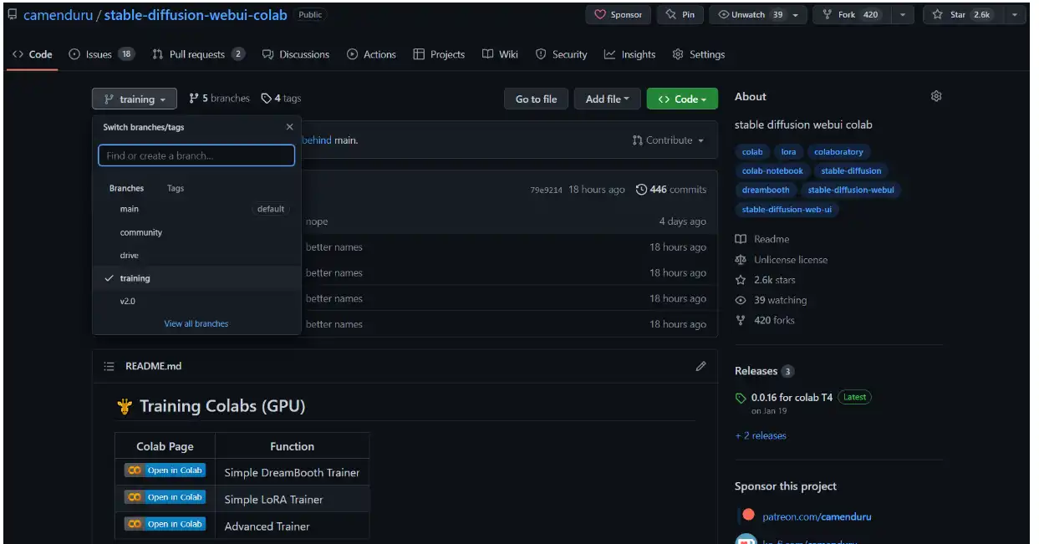The image size is (1039, 544).
Task: Open the 'nope' commit message
Action: pyautogui.click(x=317, y=221)
